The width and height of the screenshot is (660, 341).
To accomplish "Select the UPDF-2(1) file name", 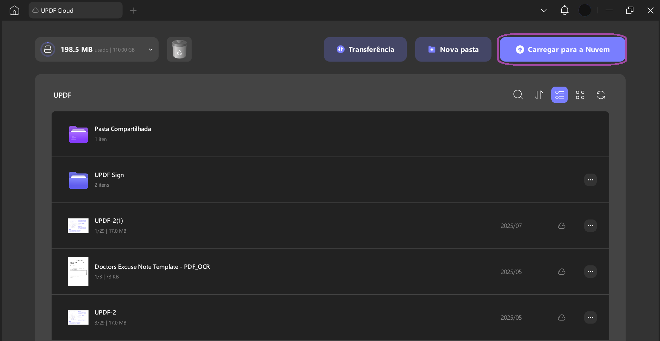I will (x=109, y=221).
